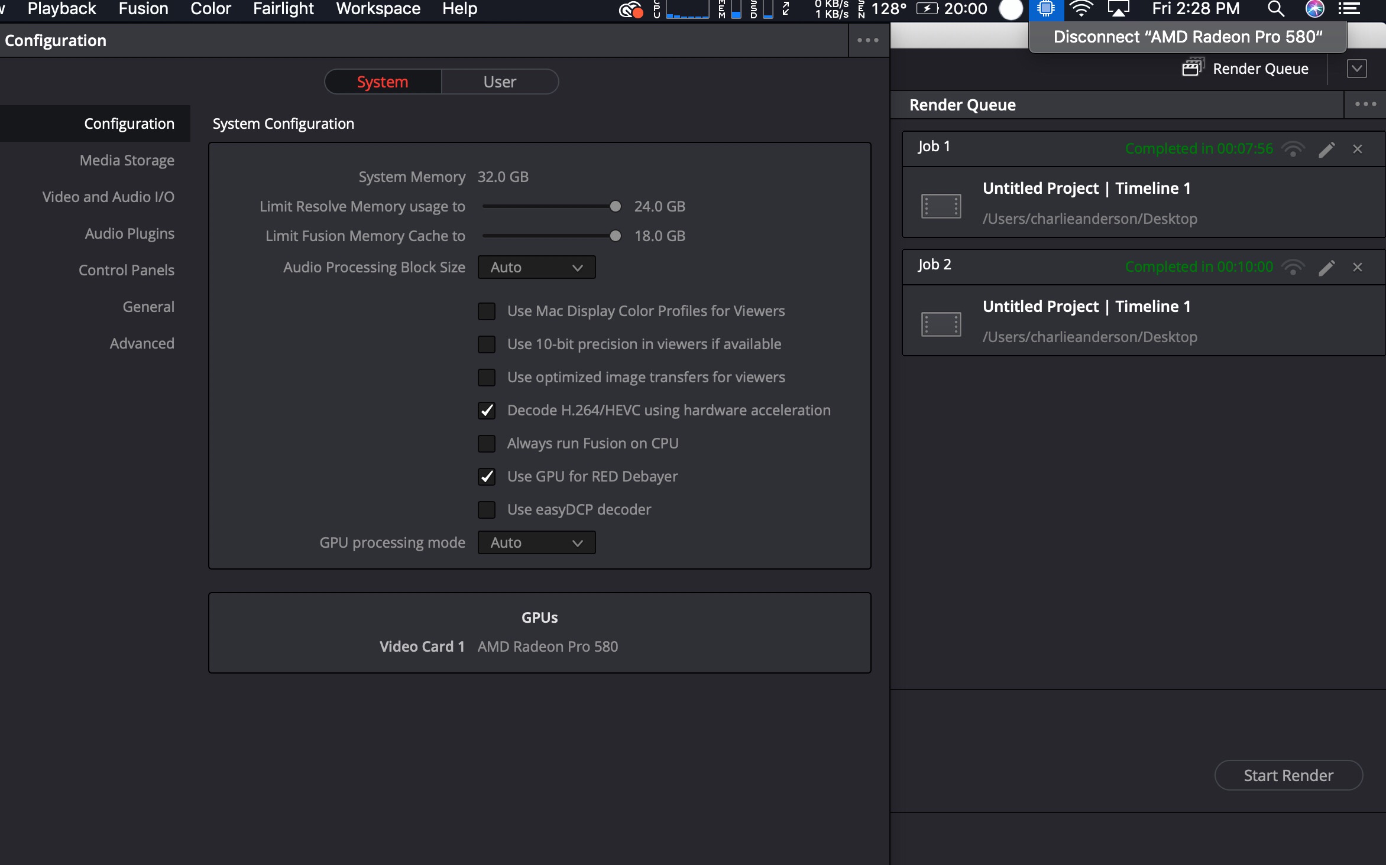Switch to the User tab
1386x865 pixels.
(500, 82)
